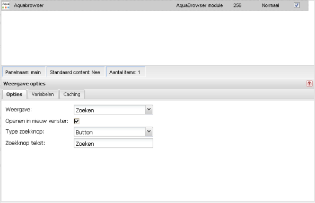Switch to the Opties tab
Image resolution: width=315 pixels, height=203 pixels.
tap(14, 94)
